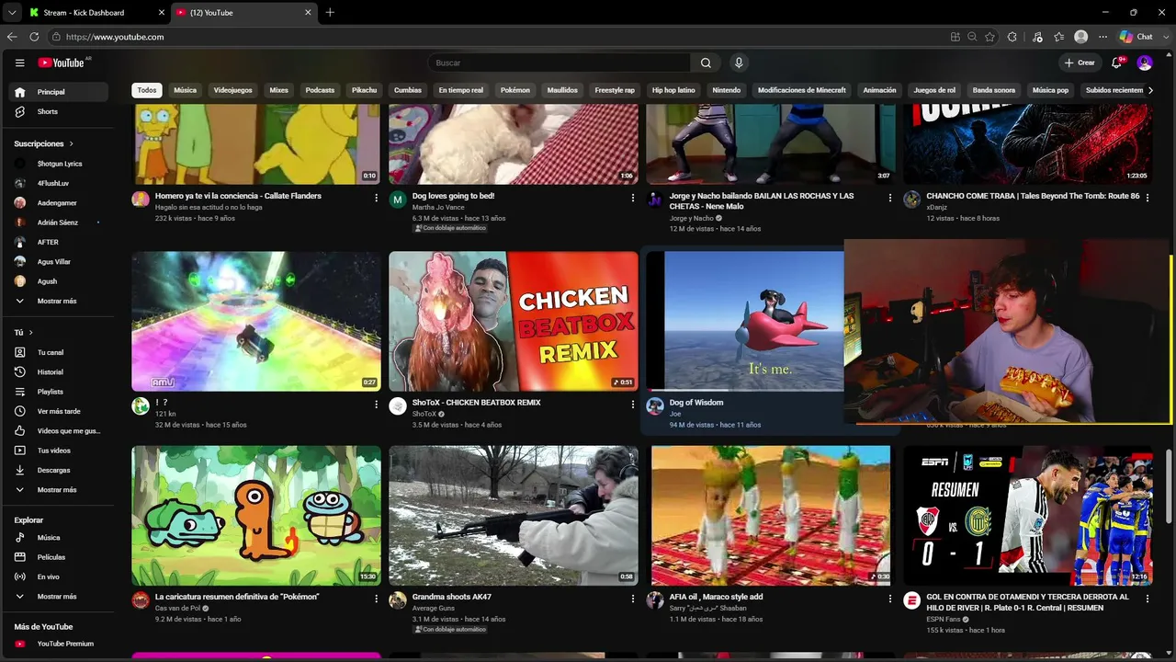Explore Música in the sidebar
The height and width of the screenshot is (662, 1176).
[x=59, y=538]
